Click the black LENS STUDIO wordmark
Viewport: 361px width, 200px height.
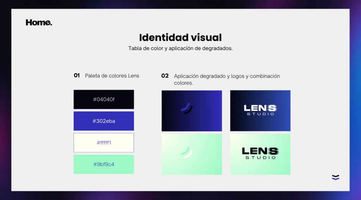261,153
